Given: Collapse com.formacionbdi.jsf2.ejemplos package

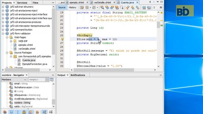Looking at the screenshot, I should [11, 56].
